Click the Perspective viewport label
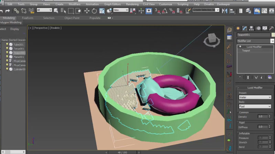Image resolution: width=275 pixels, height=154 pixels. pyautogui.click(x=42, y=28)
